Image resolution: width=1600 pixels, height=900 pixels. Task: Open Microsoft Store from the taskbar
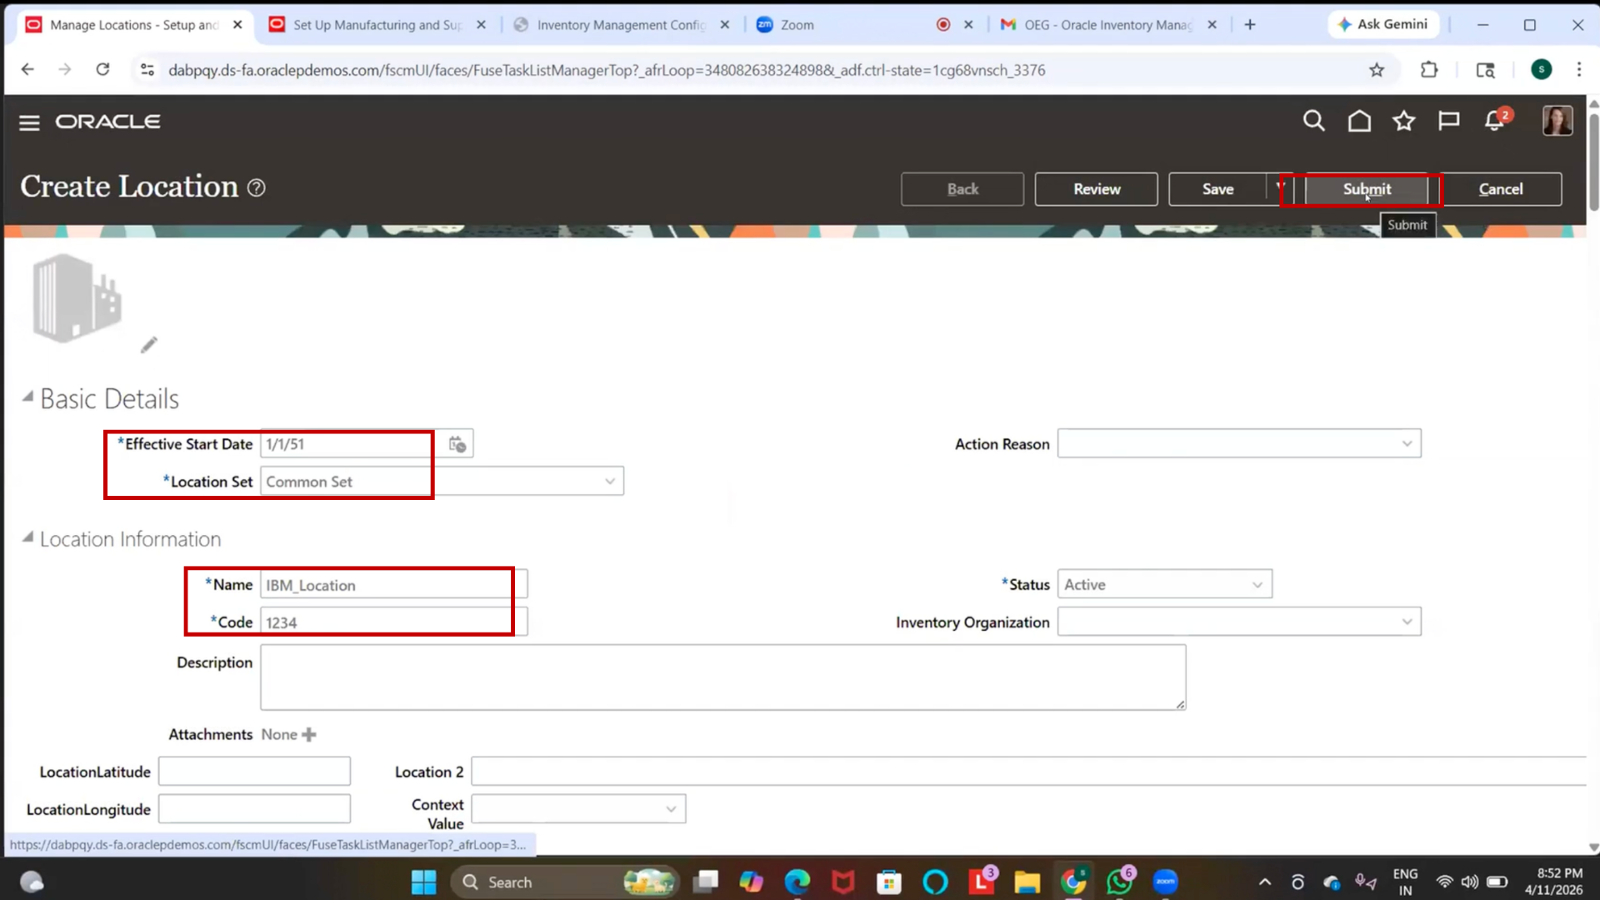(x=889, y=882)
